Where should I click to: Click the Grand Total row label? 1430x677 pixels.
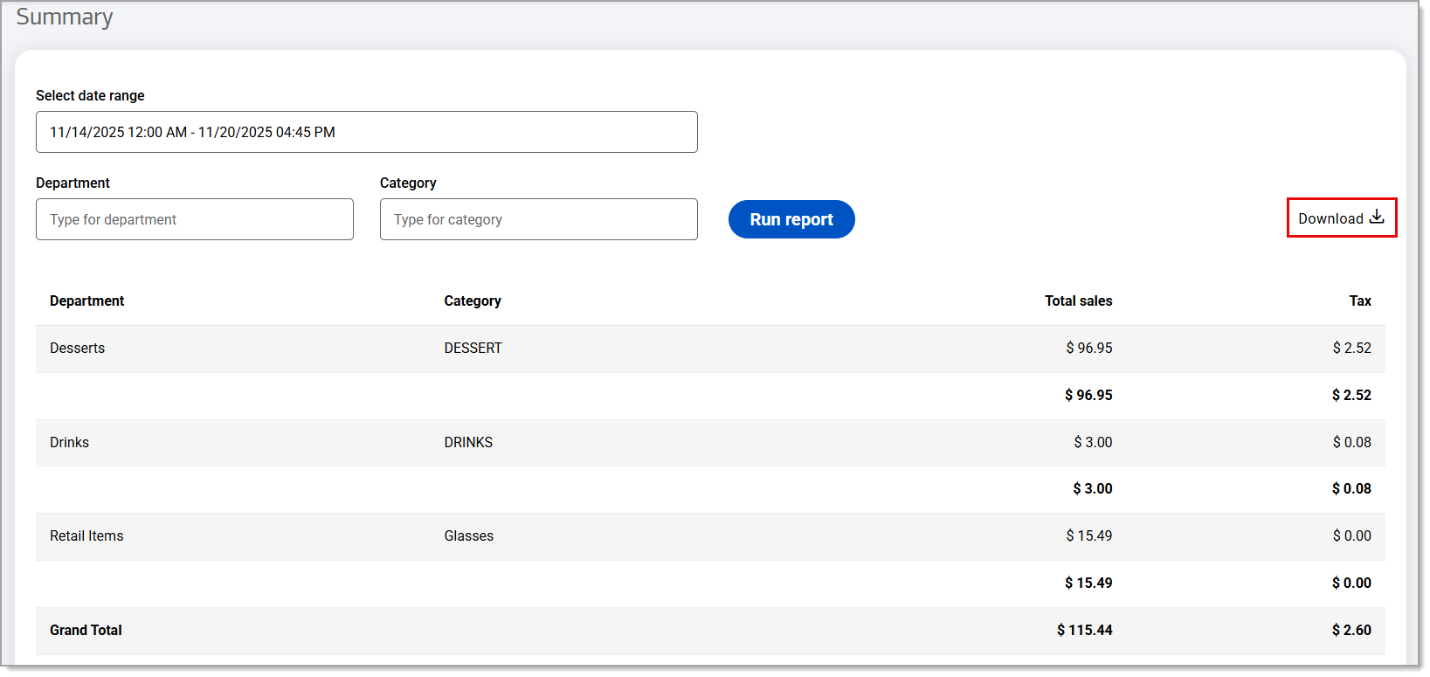click(86, 630)
